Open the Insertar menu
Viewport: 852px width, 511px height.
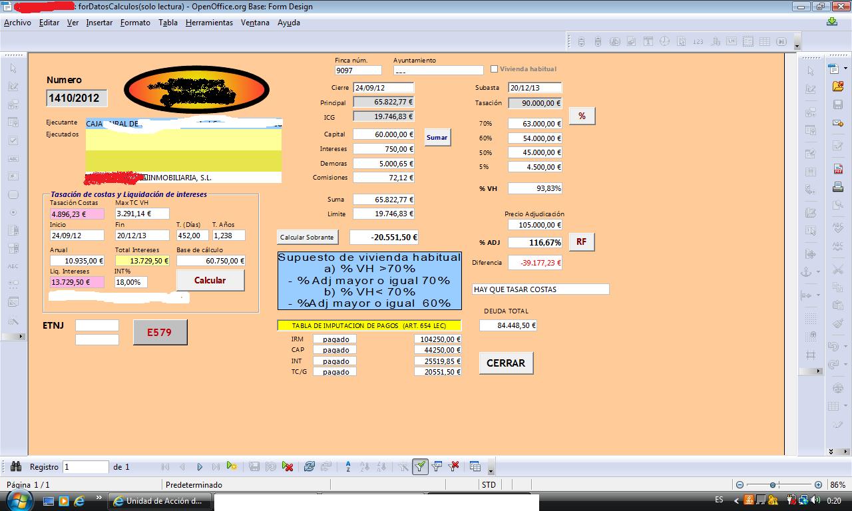click(x=99, y=23)
